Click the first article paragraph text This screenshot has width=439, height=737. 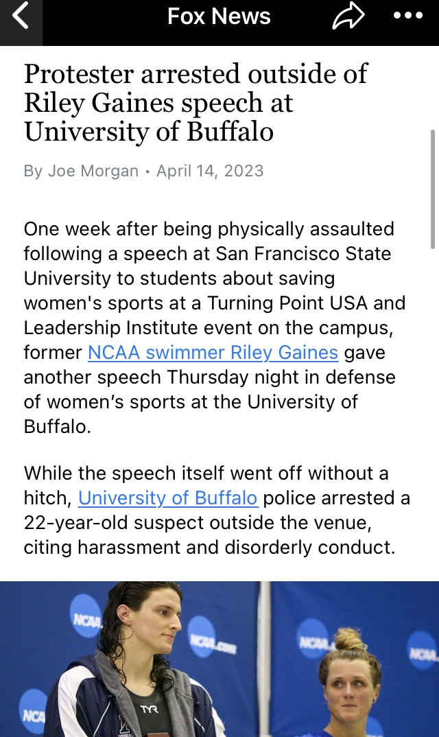[214, 327]
